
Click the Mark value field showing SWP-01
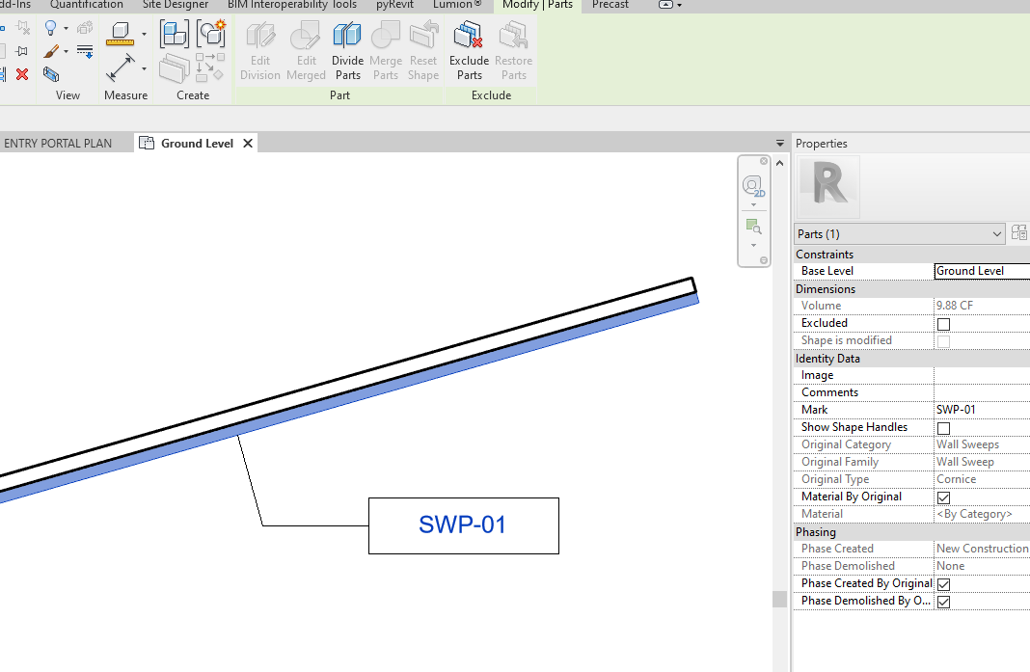pos(974,409)
